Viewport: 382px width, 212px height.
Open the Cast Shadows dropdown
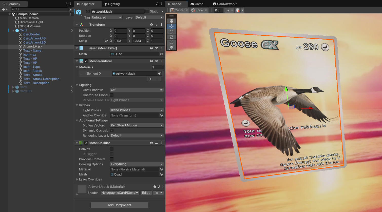click(137, 90)
